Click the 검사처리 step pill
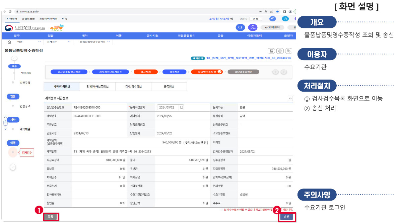 pyautogui.click(x=146, y=72)
